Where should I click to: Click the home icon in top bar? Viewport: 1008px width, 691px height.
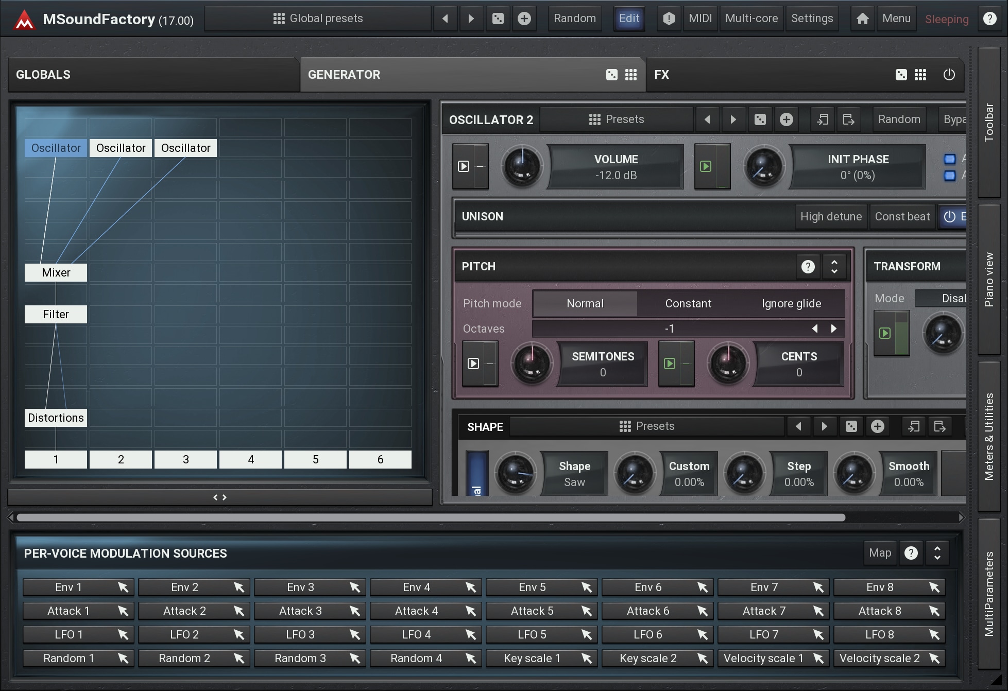point(862,19)
